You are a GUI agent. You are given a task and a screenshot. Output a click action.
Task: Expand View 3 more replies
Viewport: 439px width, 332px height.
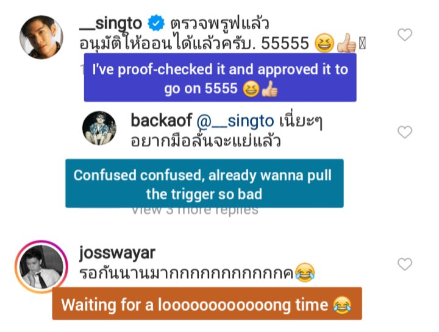tap(195, 211)
